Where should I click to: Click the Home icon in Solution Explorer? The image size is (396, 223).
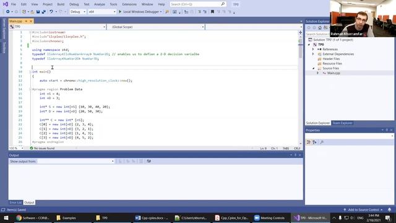[320, 28]
